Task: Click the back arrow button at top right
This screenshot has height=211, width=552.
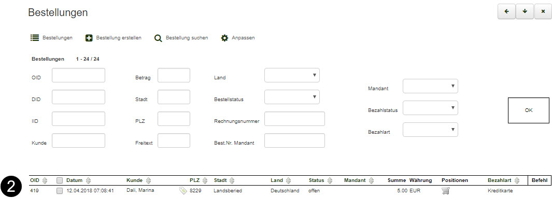Action: (x=506, y=12)
